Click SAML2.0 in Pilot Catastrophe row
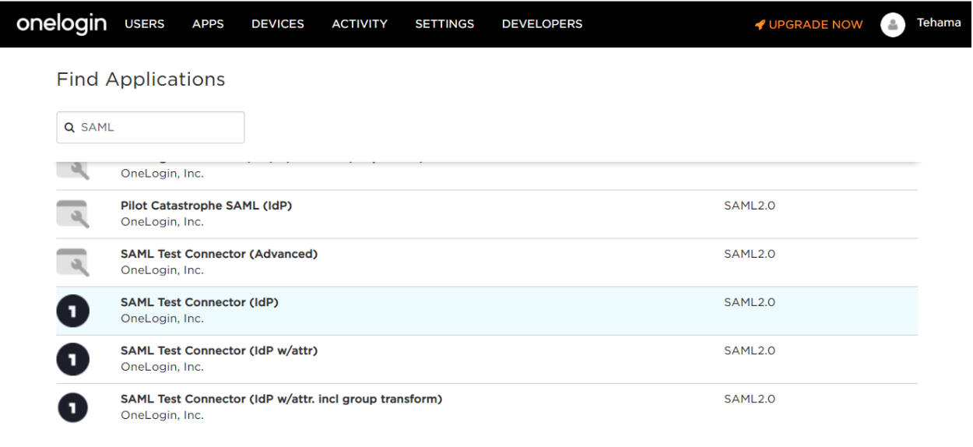 click(x=749, y=206)
